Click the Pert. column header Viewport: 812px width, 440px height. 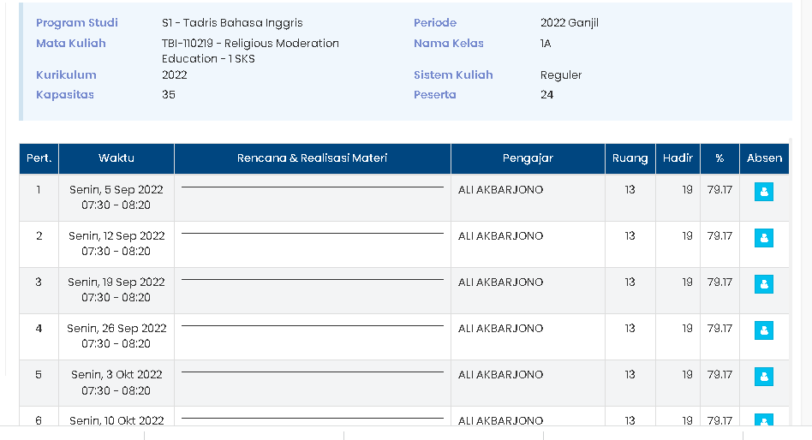tap(39, 158)
